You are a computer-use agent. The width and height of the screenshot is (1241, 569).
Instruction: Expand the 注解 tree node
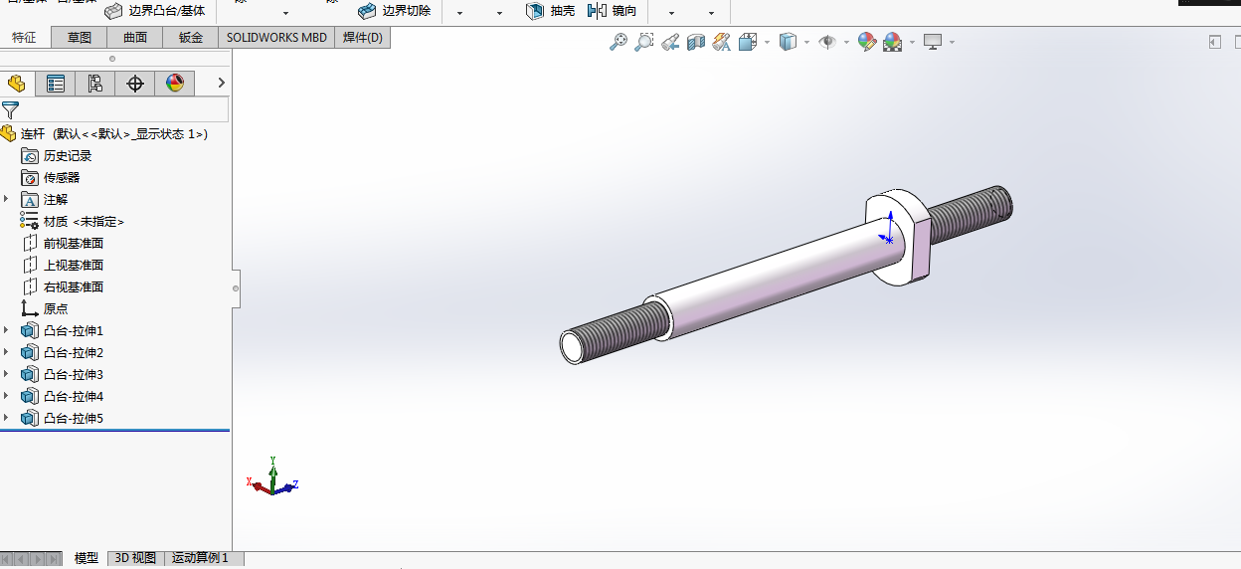point(6,199)
